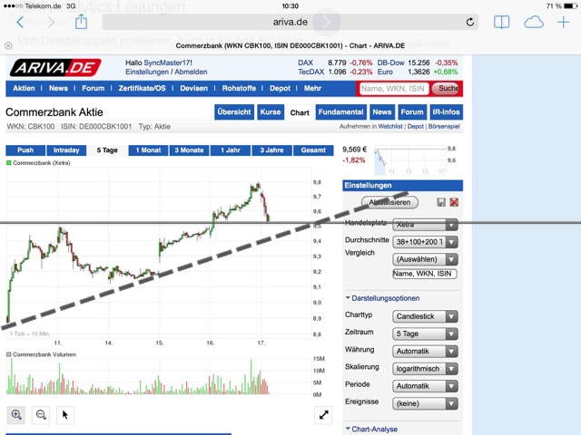Click the Börsenspiel link
Image resolution: width=581 pixels, height=435 pixels.
tap(444, 127)
